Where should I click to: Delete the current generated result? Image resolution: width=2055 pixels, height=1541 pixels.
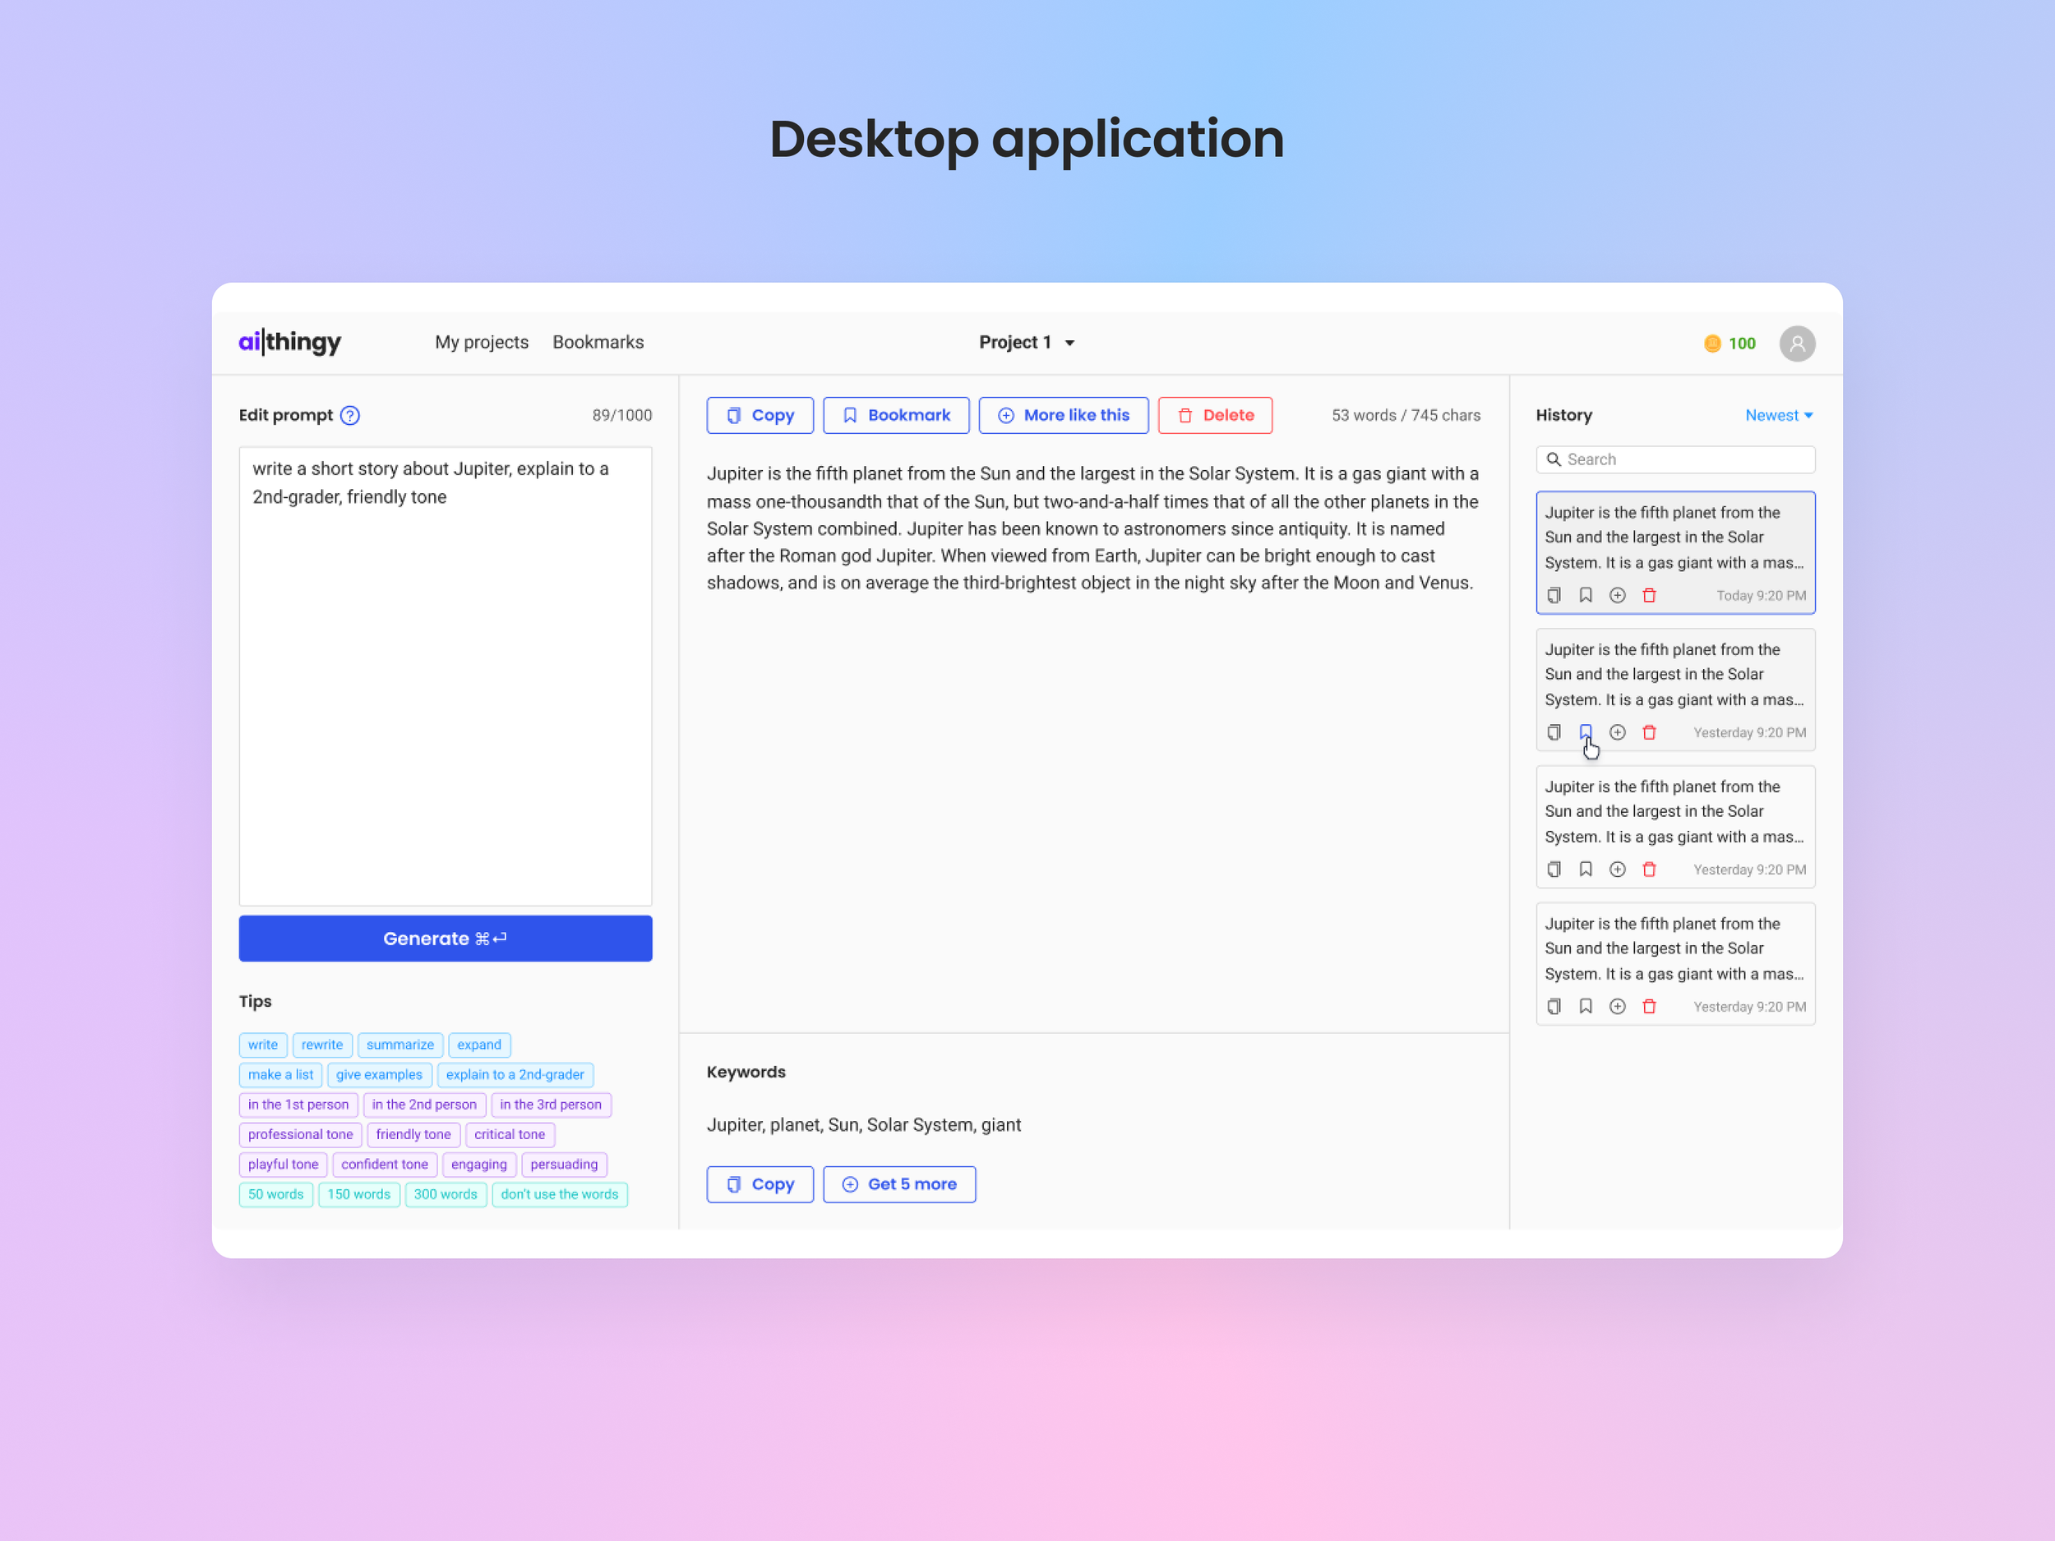click(x=1215, y=416)
